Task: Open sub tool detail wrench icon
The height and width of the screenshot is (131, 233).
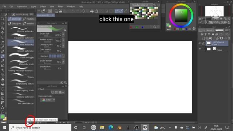Action: [65, 83]
